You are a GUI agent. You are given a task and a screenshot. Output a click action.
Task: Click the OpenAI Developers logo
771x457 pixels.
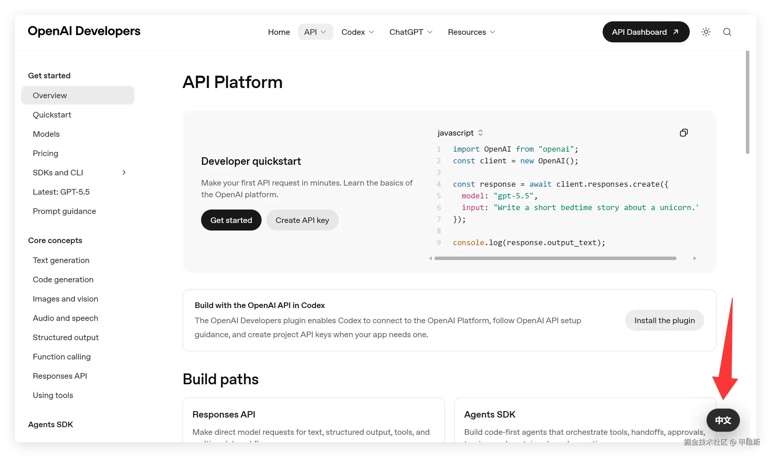coord(84,31)
